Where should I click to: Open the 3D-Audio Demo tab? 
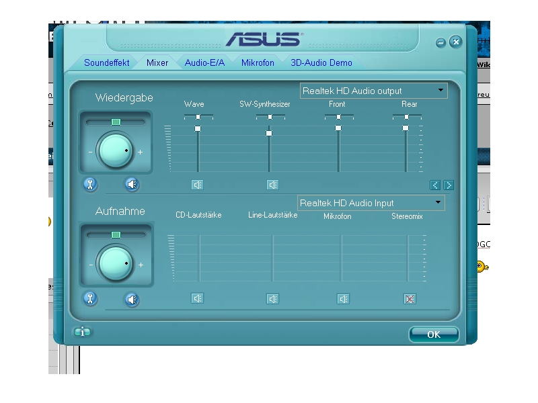(321, 62)
